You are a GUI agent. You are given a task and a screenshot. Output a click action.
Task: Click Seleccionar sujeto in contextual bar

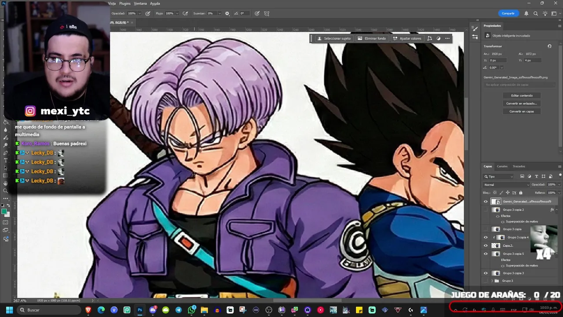pos(334,38)
